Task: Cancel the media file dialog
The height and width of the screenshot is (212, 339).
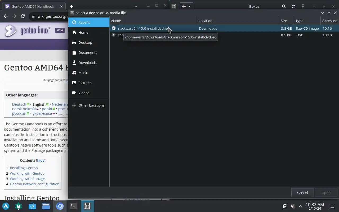Action: point(302,193)
